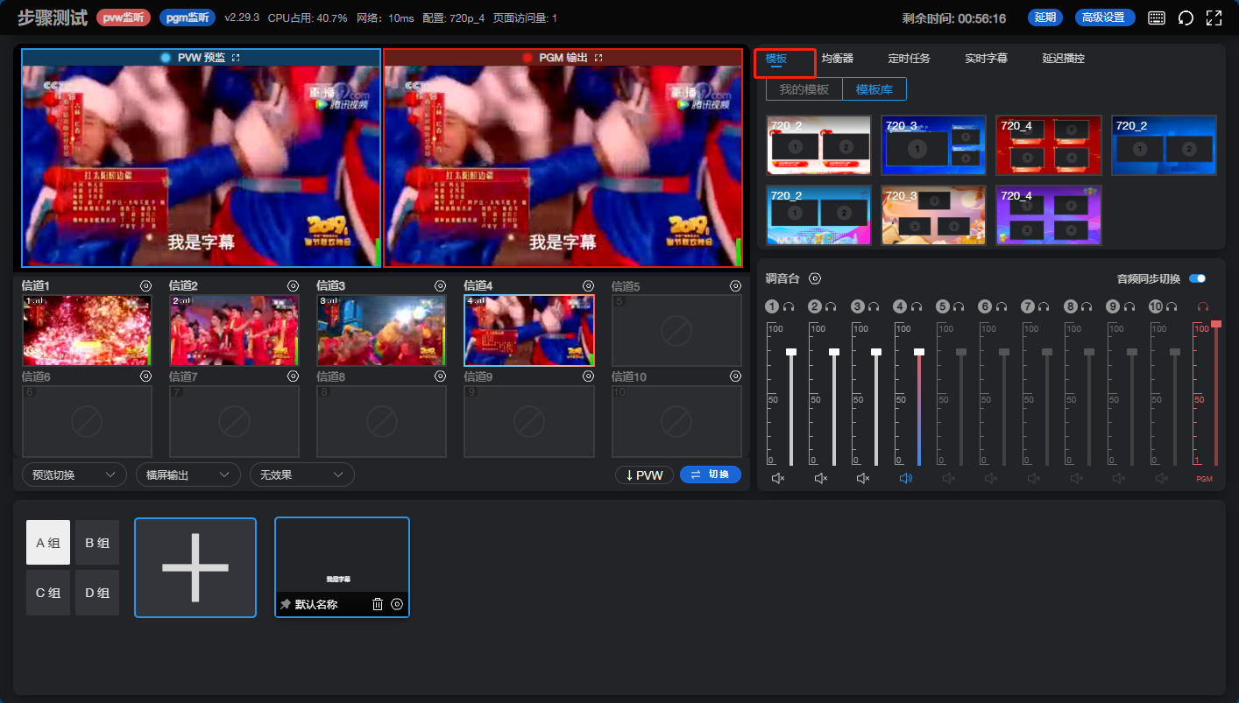
Task: Monitor mixer channel 2 with headphone icon
Action: click(x=831, y=306)
